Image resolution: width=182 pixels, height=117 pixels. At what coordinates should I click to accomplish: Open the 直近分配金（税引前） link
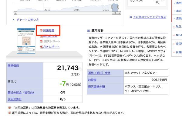pos(22,93)
